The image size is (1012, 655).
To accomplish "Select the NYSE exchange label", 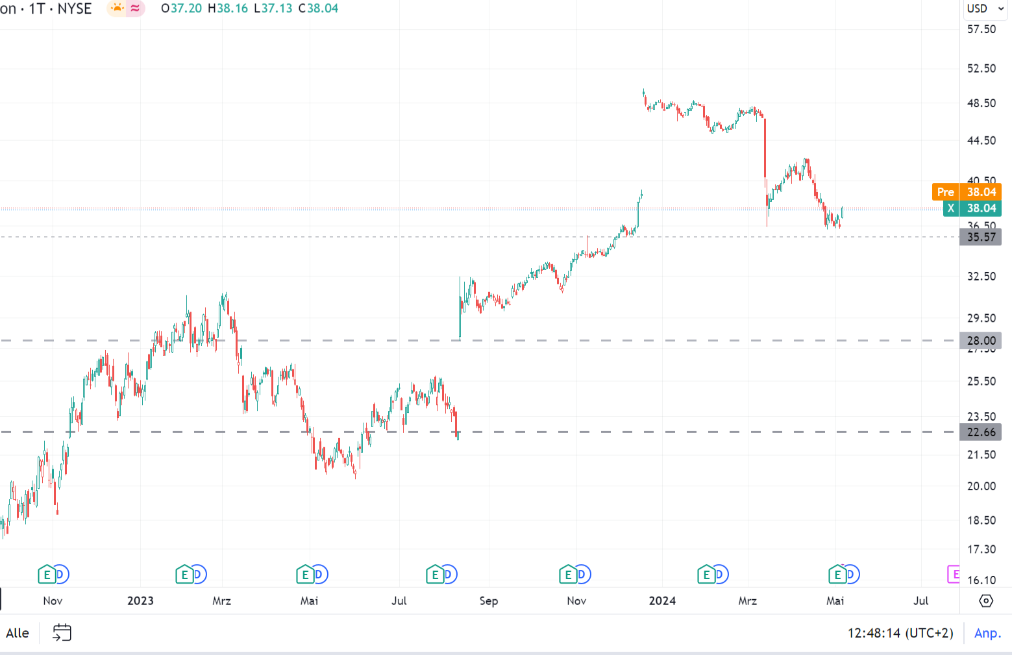I will tap(74, 9).
